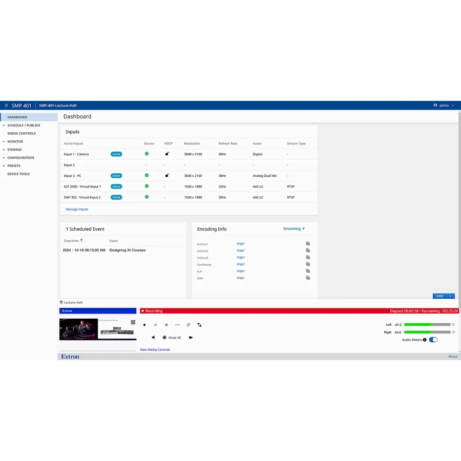Copy the Archive1 stream URL
The width and height of the screenshot is (461, 461).
308,244
